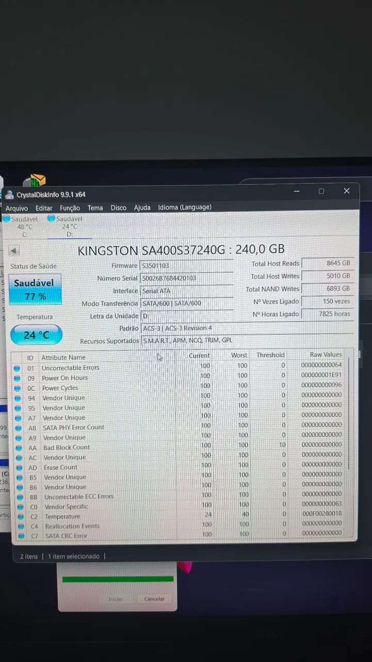Select the Uncorrectable Errors attribute row

(179, 367)
